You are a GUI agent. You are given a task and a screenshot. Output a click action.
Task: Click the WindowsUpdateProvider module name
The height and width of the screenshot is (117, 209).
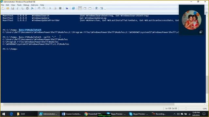click(x=46, y=20)
